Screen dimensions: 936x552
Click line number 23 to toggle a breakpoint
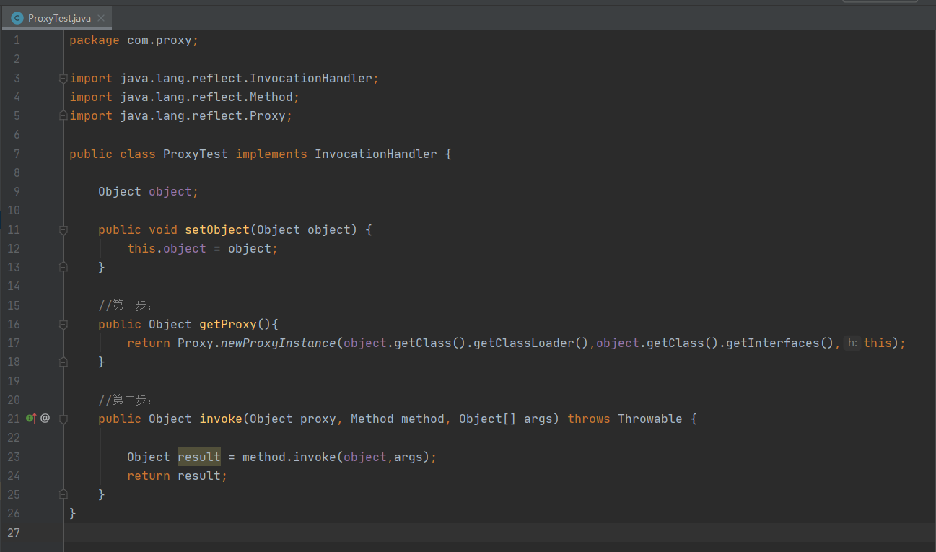coord(13,456)
